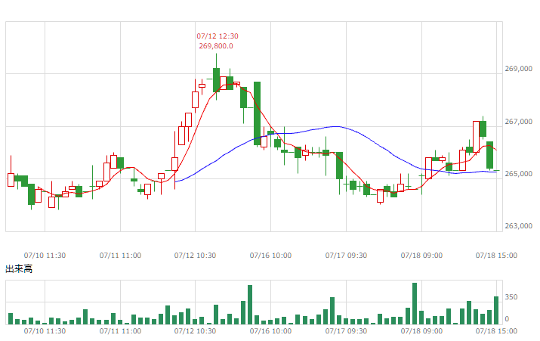Select the 0 volume axis label

pyautogui.click(x=507, y=319)
